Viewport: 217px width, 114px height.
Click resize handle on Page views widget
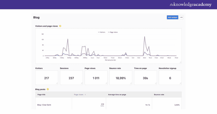106,83
